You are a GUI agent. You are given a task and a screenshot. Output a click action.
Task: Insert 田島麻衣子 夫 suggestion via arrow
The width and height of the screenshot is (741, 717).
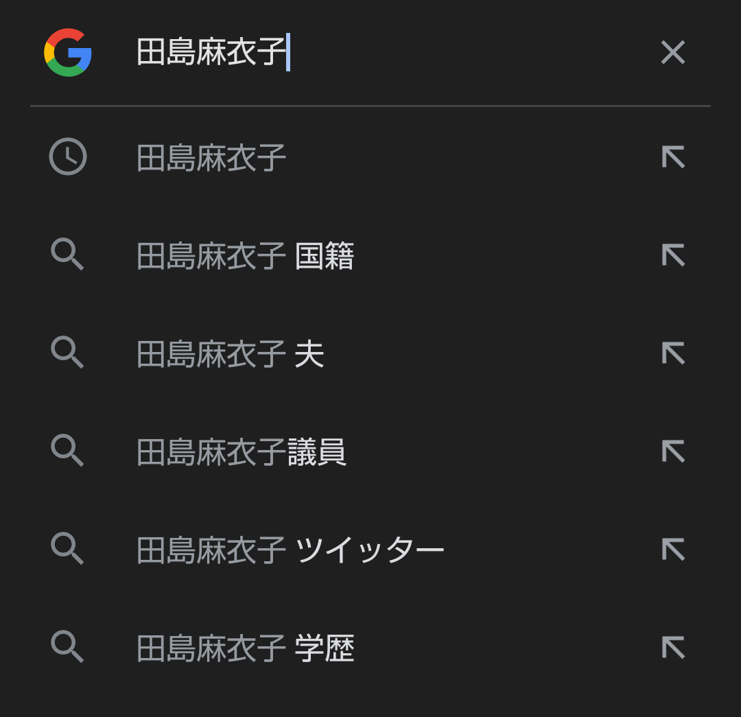pyautogui.click(x=673, y=353)
